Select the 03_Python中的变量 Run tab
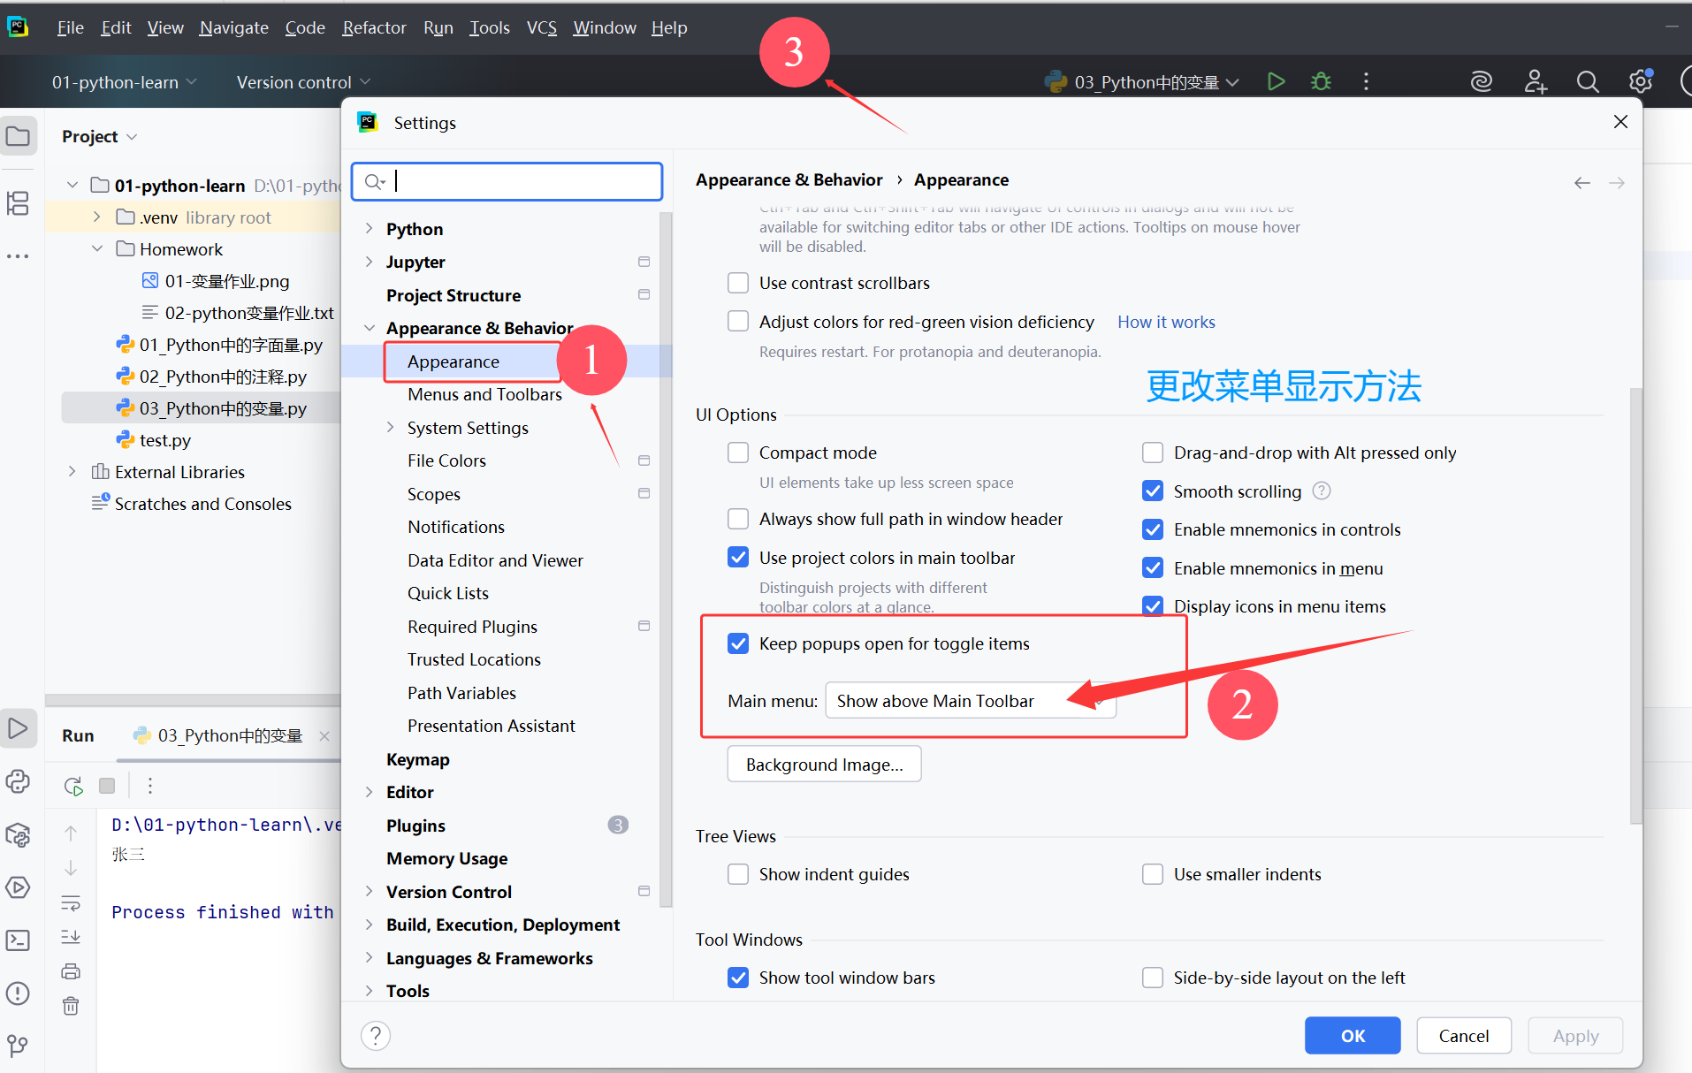The width and height of the screenshot is (1692, 1073). click(230, 735)
